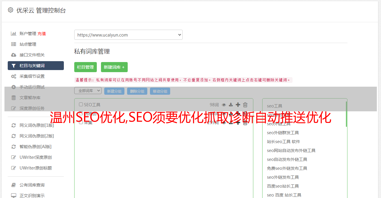Click the database icon for 文章暂存库
Image resolution: width=381 pixels, height=198 pixels.
(13, 98)
